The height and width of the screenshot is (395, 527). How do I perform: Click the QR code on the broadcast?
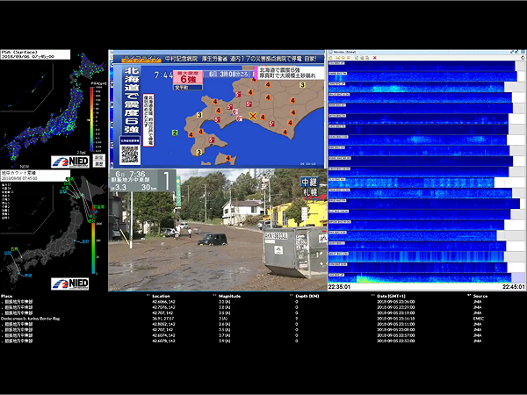tap(130, 154)
